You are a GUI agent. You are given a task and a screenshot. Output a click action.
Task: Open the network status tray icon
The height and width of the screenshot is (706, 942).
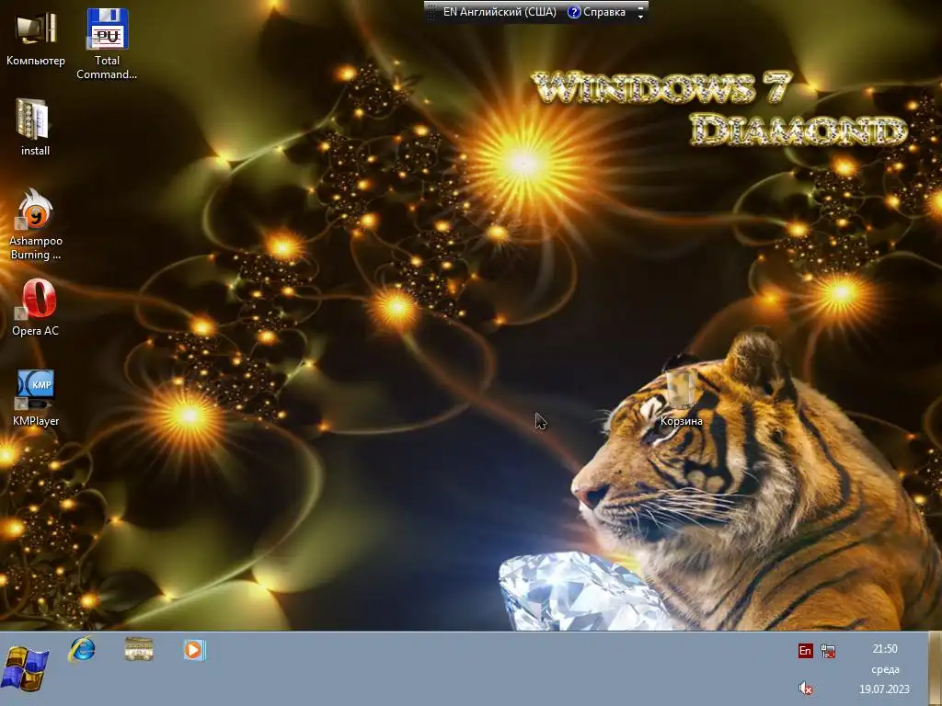828,651
